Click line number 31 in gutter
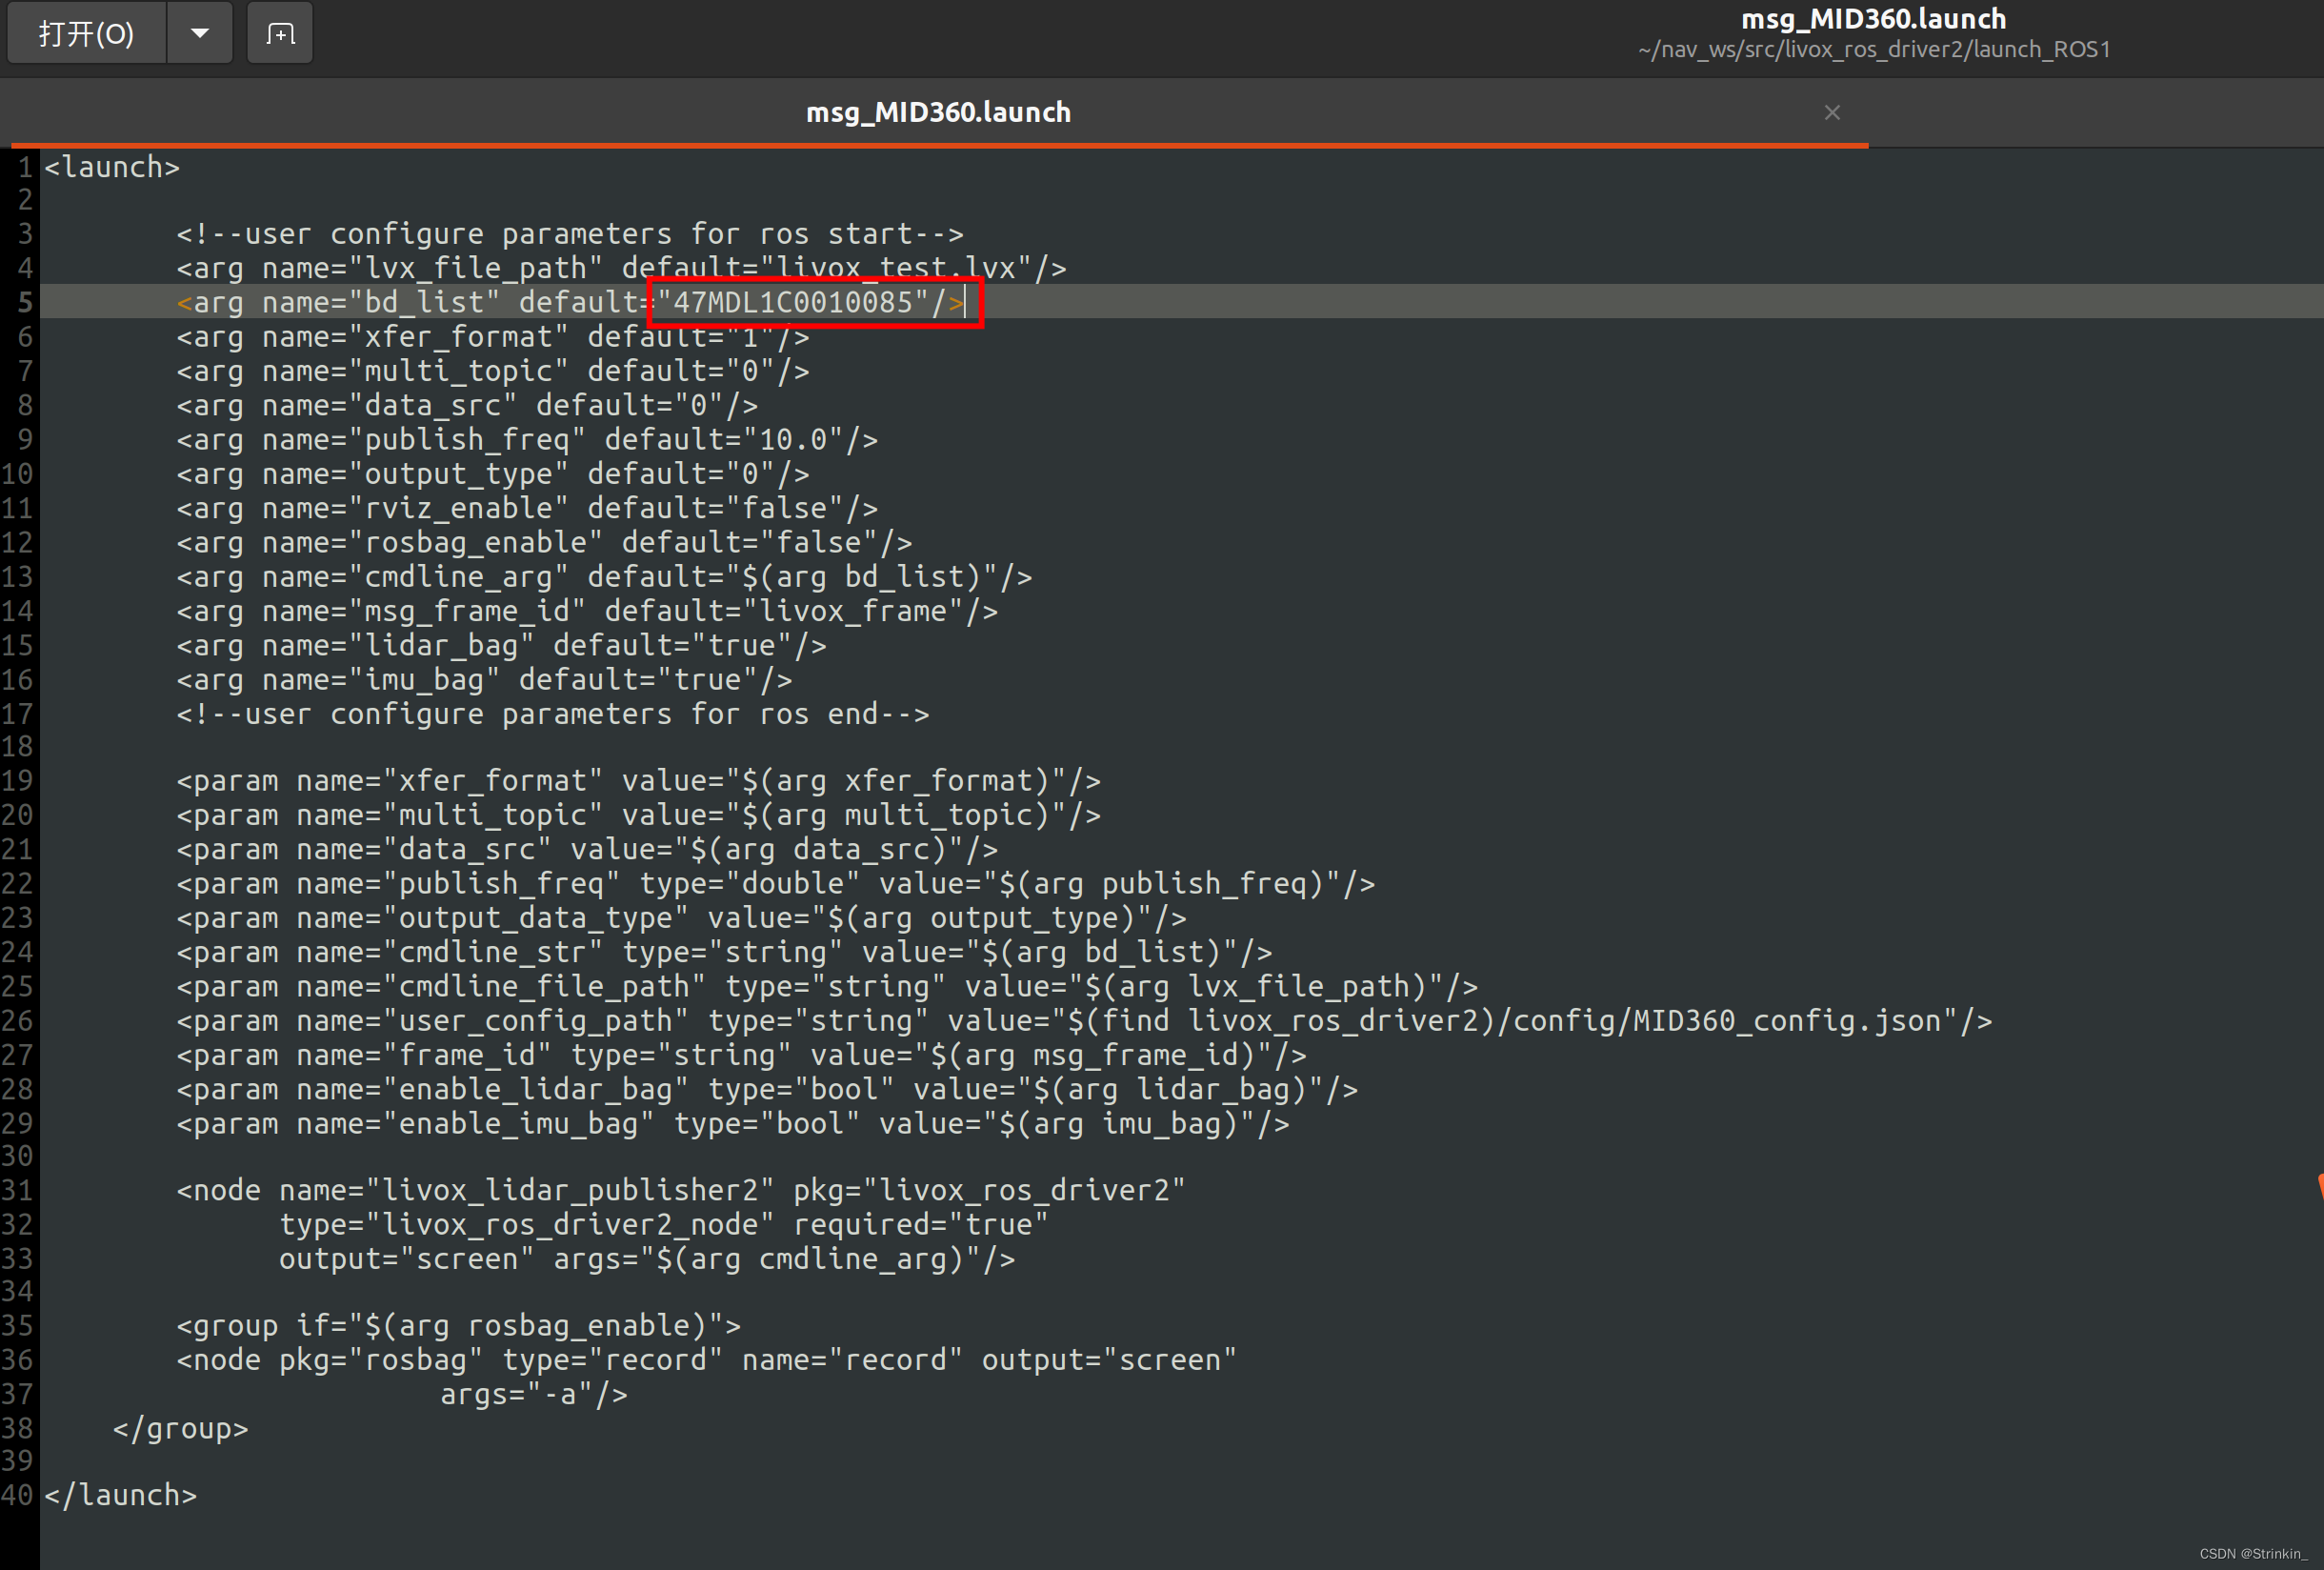 click(x=18, y=1190)
